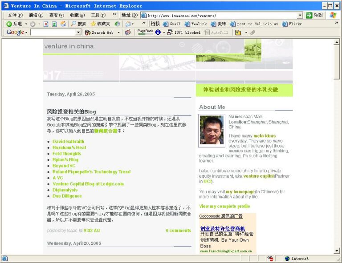The height and width of the screenshot is (263, 342).
Task: Click the blue page info icon
Action: coord(158,32)
